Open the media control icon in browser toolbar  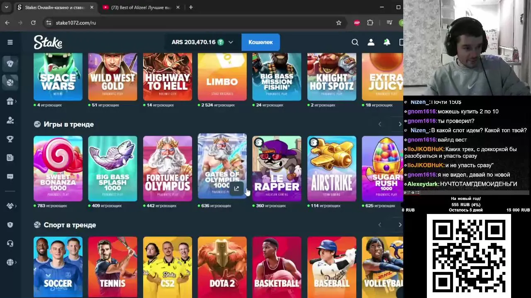point(389,23)
